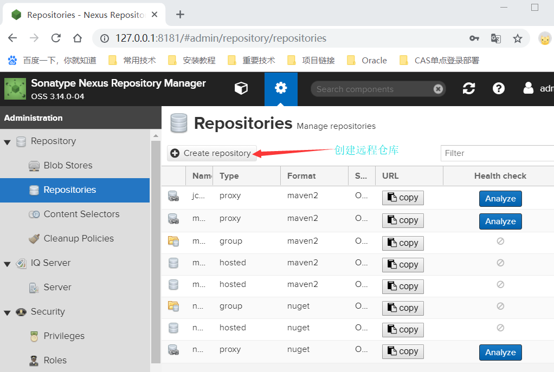Screen dimensions: 554x372
Task: Click the browser address bar URL
Action: pos(221,38)
